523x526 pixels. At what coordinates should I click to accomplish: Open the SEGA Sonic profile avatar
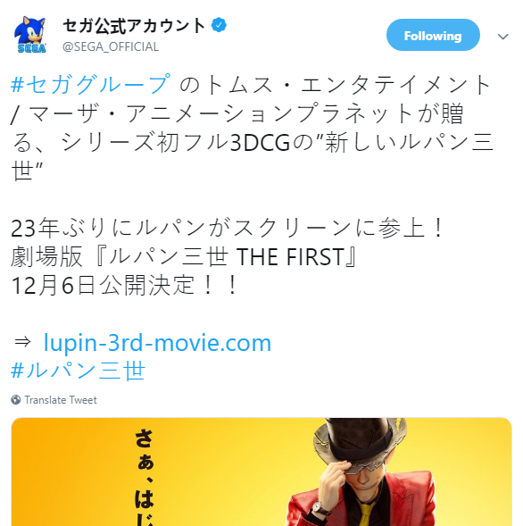click(29, 35)
